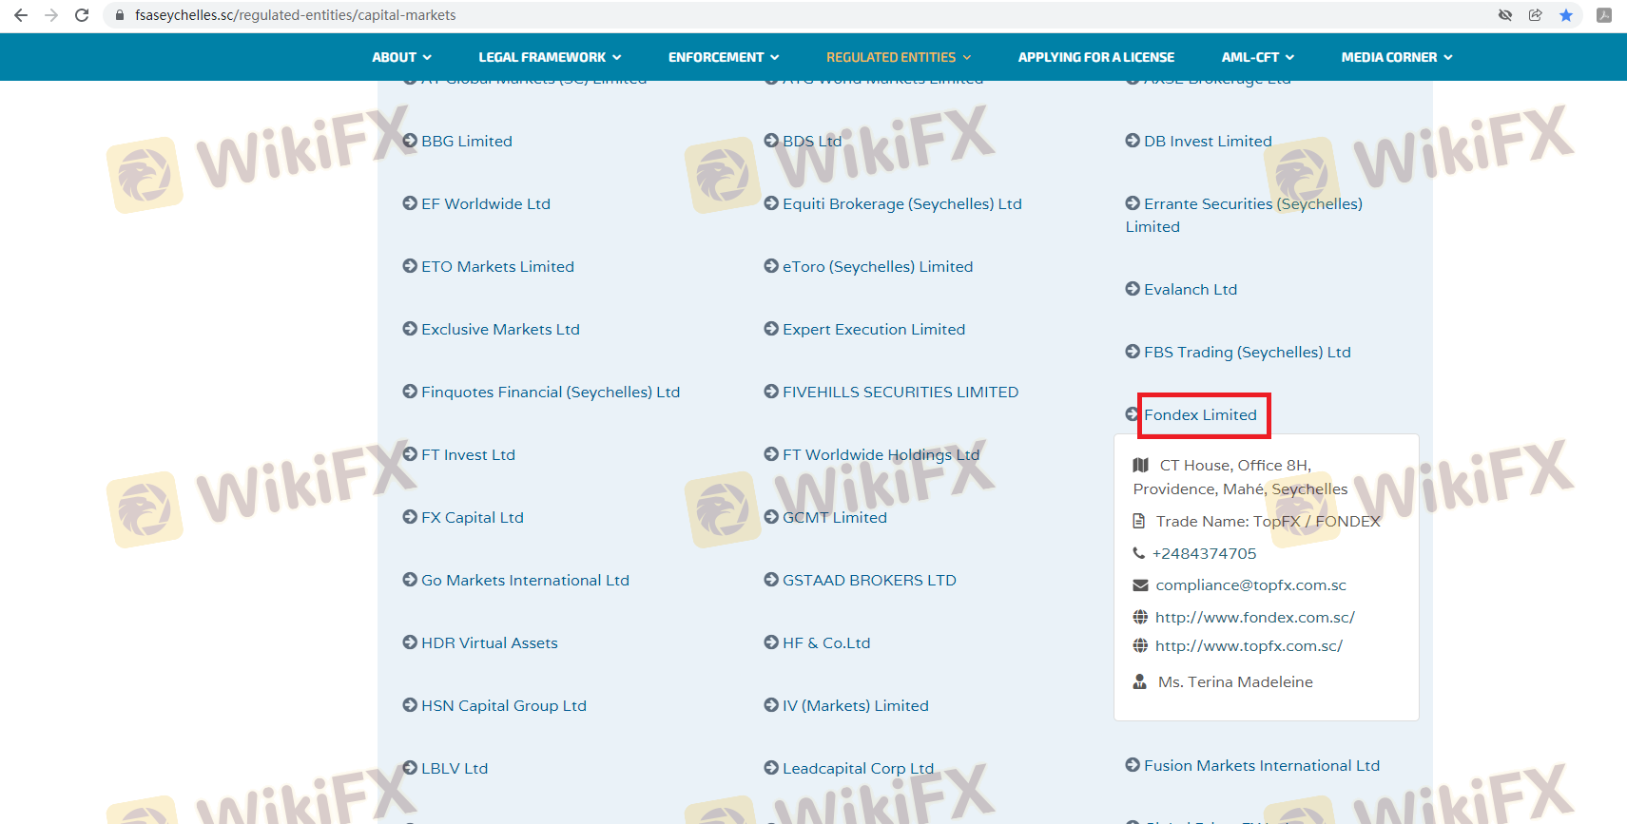Collapse the Fondex Limited entry
The height and width of the screenshot is (824, 1627).
coord(1200,415)
